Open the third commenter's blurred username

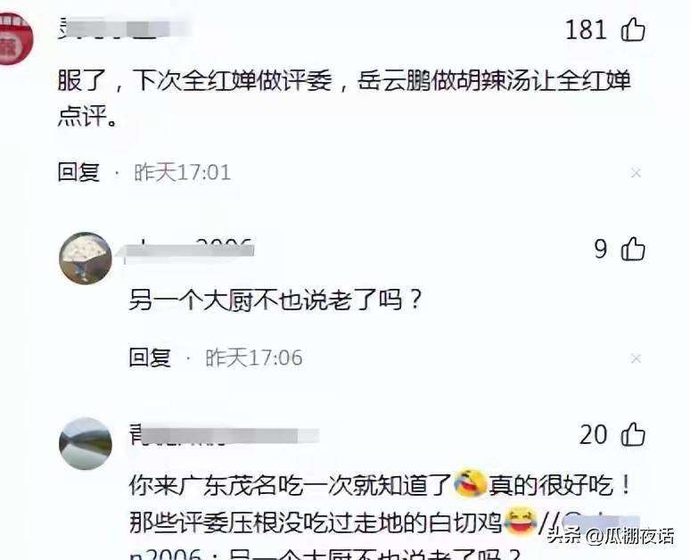[x=224, y=435]
